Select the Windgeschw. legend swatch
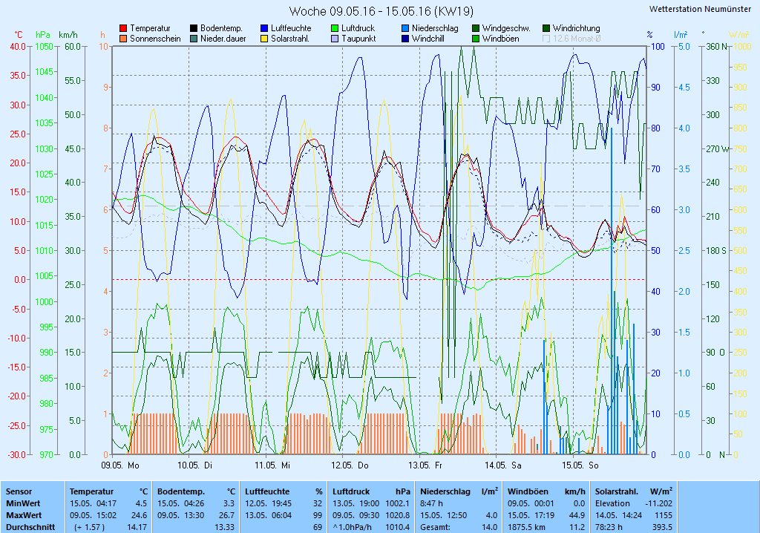 [476, 29]
